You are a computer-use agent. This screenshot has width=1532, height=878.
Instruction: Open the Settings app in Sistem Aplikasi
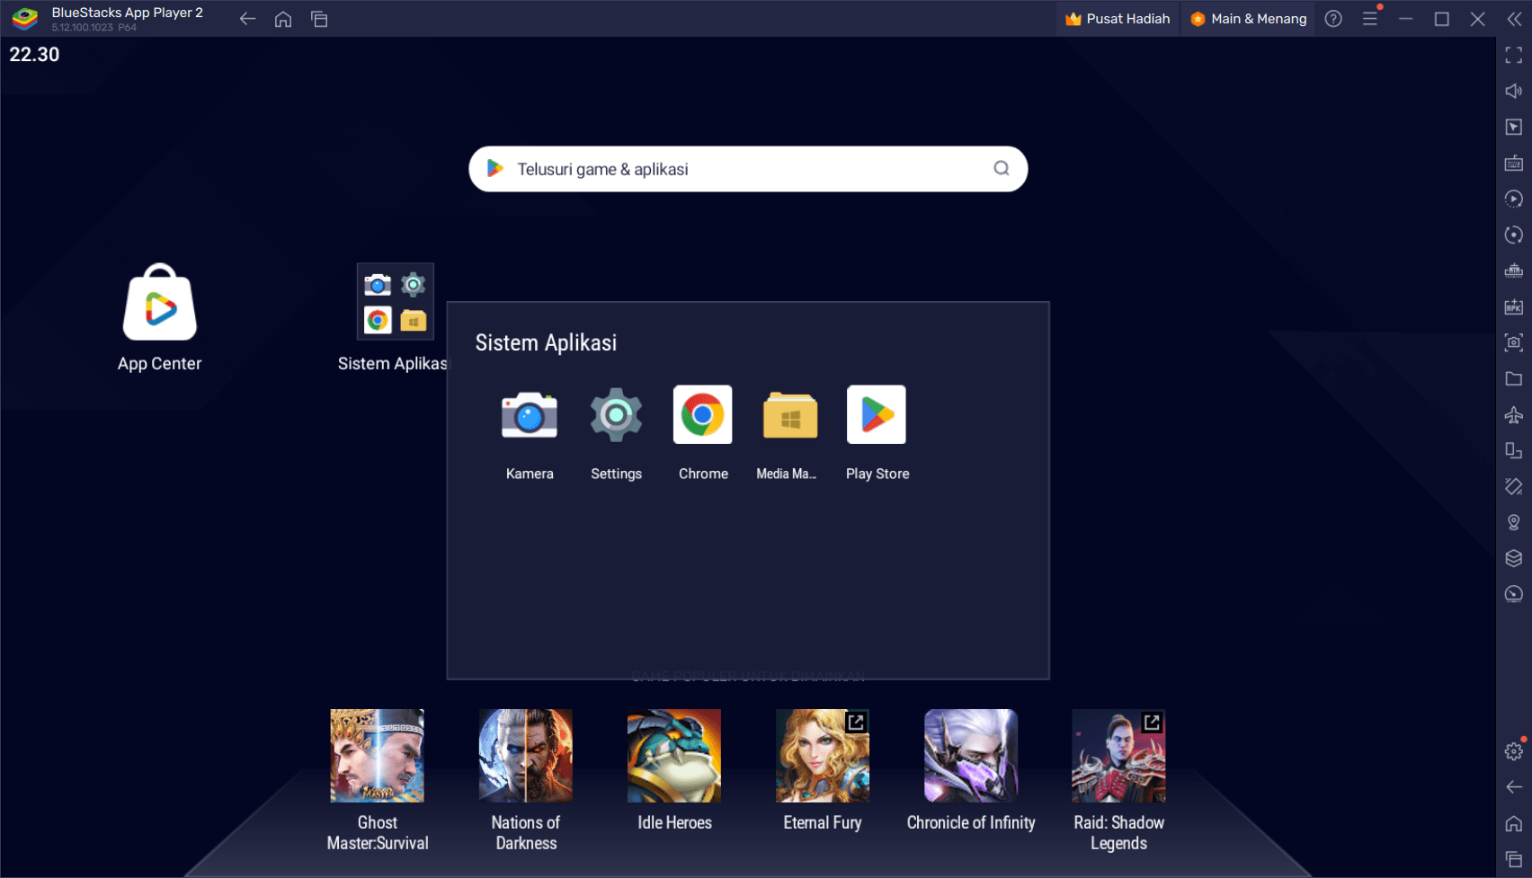[x=616, y=415]
